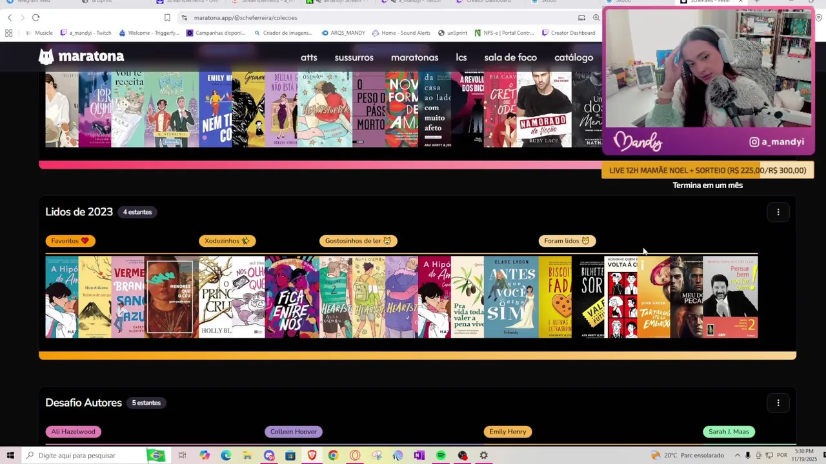Click the 4 estantes badge
The height and width of the screenshot is (464, 826).
(x=137, y=212)
